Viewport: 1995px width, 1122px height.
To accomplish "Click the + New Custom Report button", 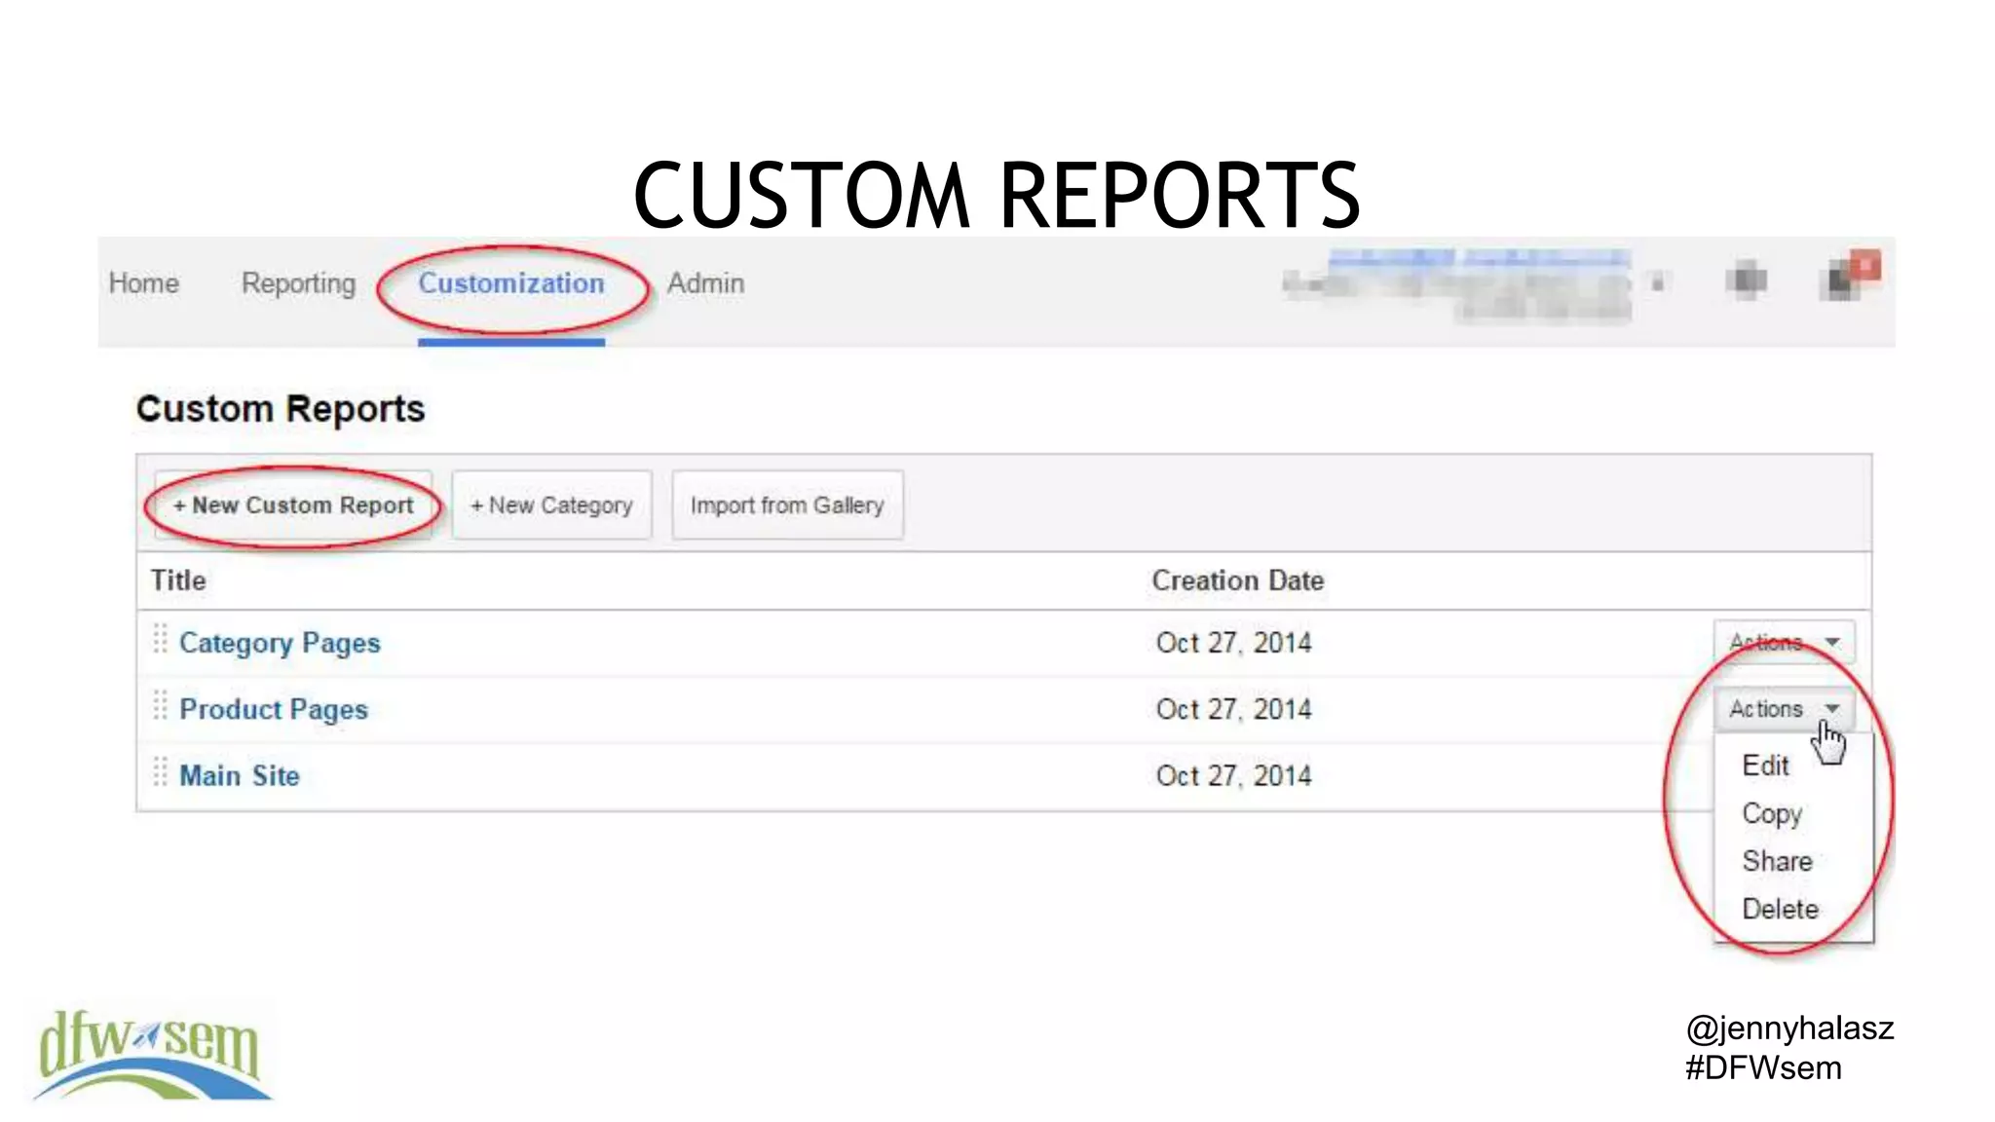I will tap(293, 505).
